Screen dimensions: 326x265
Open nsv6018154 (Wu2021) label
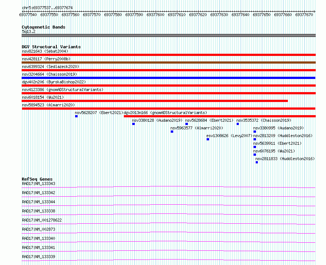(43, 97)
